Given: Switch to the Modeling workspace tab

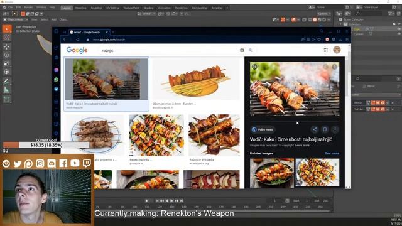Looking at the screenshot, I should click(x=81, y=8).
